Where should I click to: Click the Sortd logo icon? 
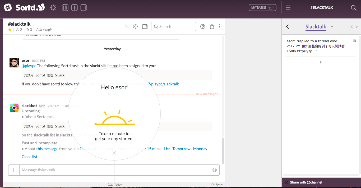tap(8, 7)
